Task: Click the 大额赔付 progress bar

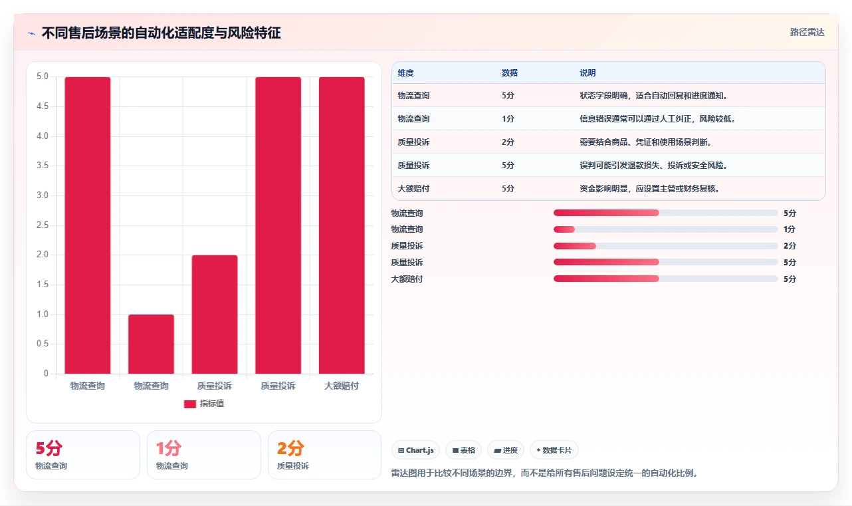Action: [665, 279]
